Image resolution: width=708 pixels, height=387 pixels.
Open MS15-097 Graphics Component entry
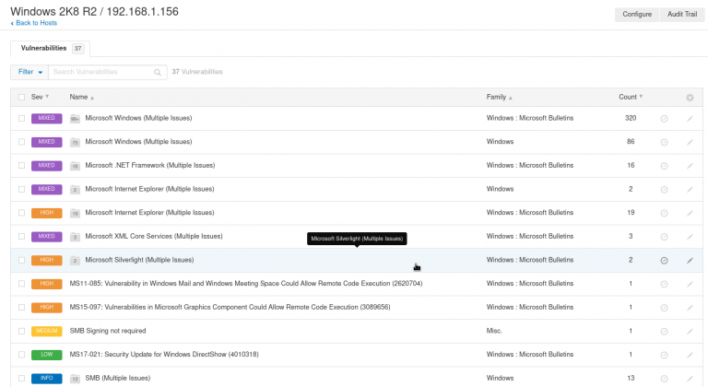[230, 307]
